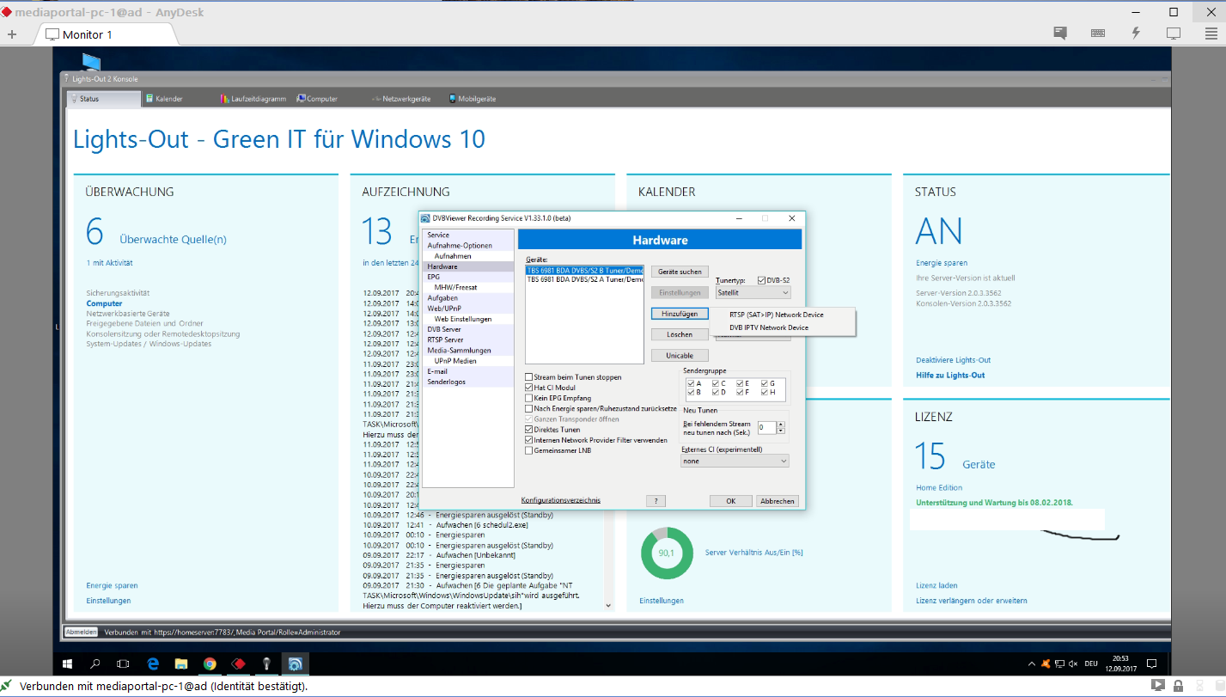The height and width of the screenshot is (697, 1226).
Task: Open the Tunertyp 'Satellit' dropdown
Action: click(x=752, y=293)
